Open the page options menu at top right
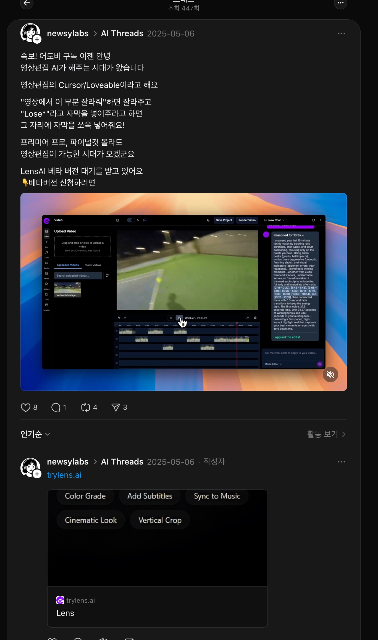The height and width of the screenshot is (640, 378). point(340,3)
